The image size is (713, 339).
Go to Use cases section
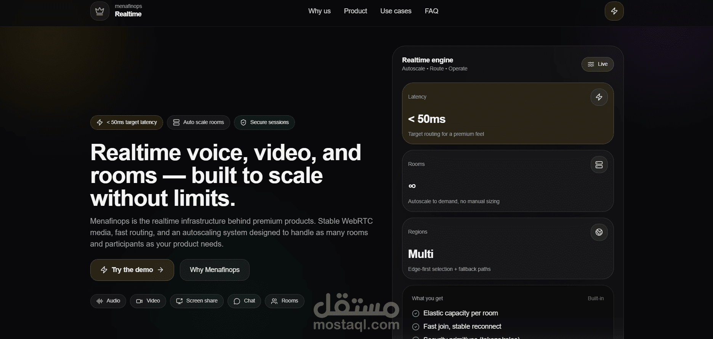coord(396,11)
